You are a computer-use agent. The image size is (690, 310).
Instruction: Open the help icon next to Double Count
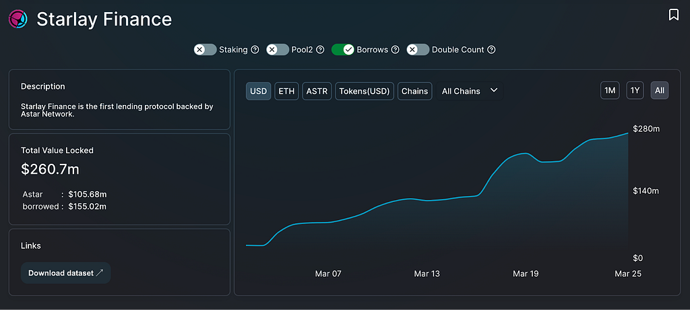pyautogui.click(x=491, y=50)
